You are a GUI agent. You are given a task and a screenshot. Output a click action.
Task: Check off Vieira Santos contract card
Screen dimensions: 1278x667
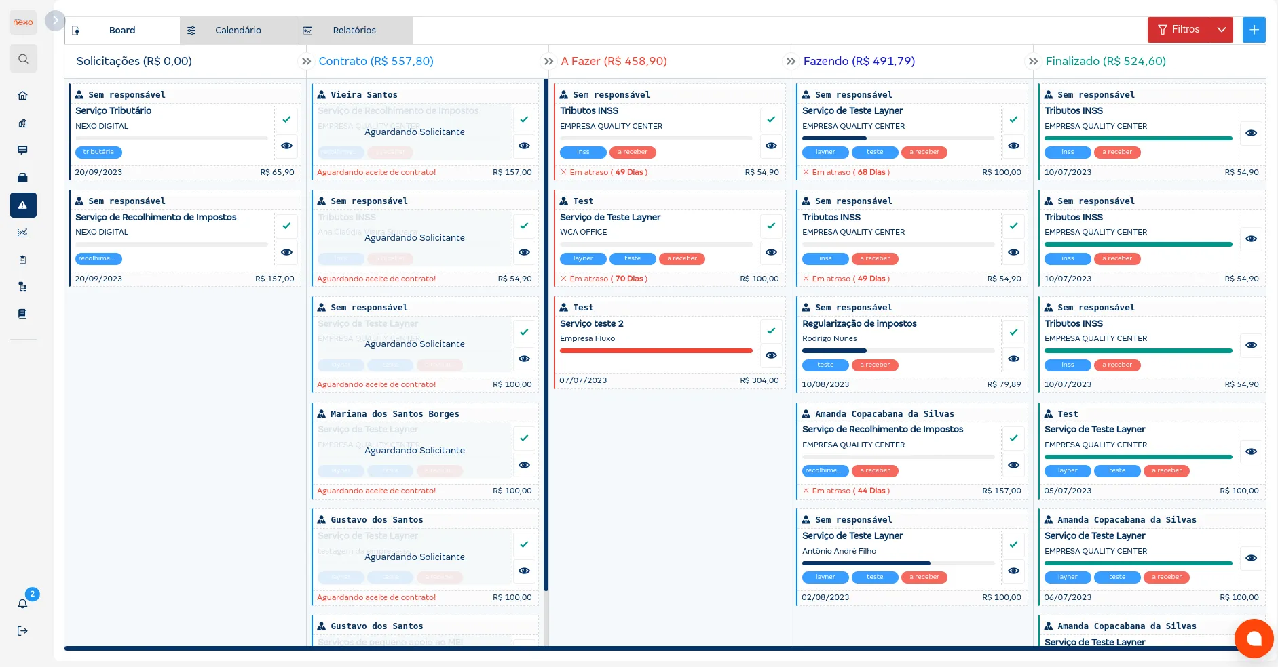click(524, 119)
